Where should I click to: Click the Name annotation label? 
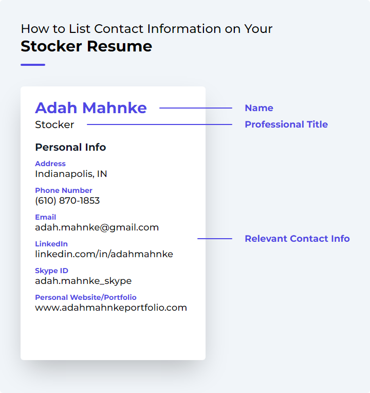click(259, 108)
